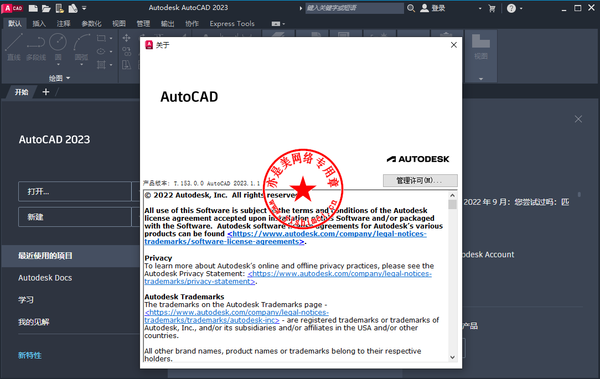Select the 开始 document tab
This screenshot has height=379, width=600.
pyautogui.click(x=22, y=92)
